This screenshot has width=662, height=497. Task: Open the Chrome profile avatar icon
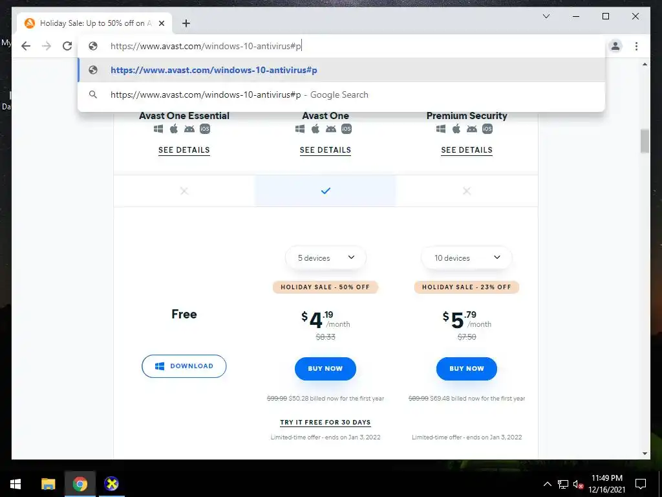pos(615,46)
